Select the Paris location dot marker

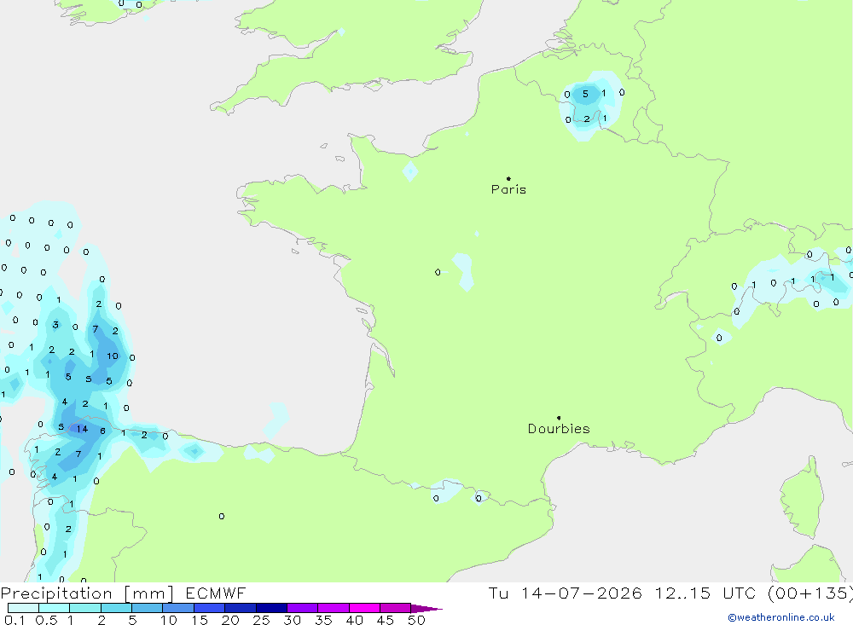click(508, 178)
